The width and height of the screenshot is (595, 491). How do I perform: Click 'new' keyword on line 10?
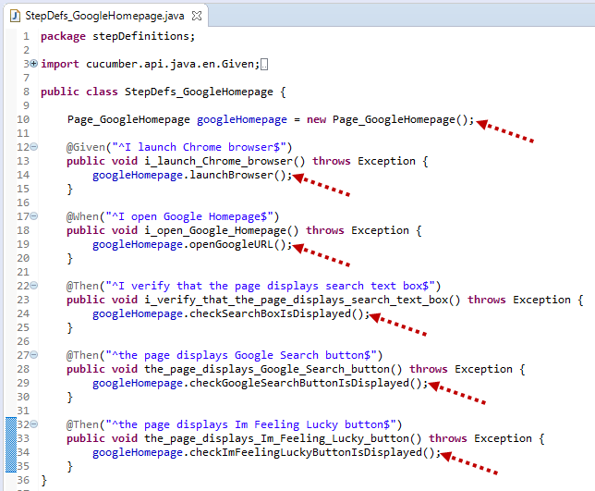click(x=317, y=119)
